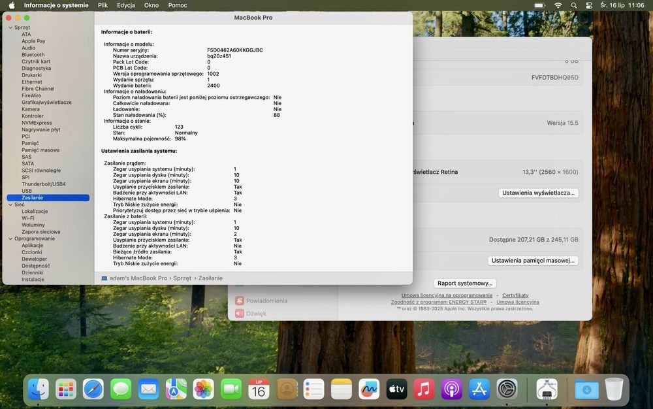The width and height of the screenshot is (653, 409).
Task: Launch Maps from the Dock
Action: (176, 389)
